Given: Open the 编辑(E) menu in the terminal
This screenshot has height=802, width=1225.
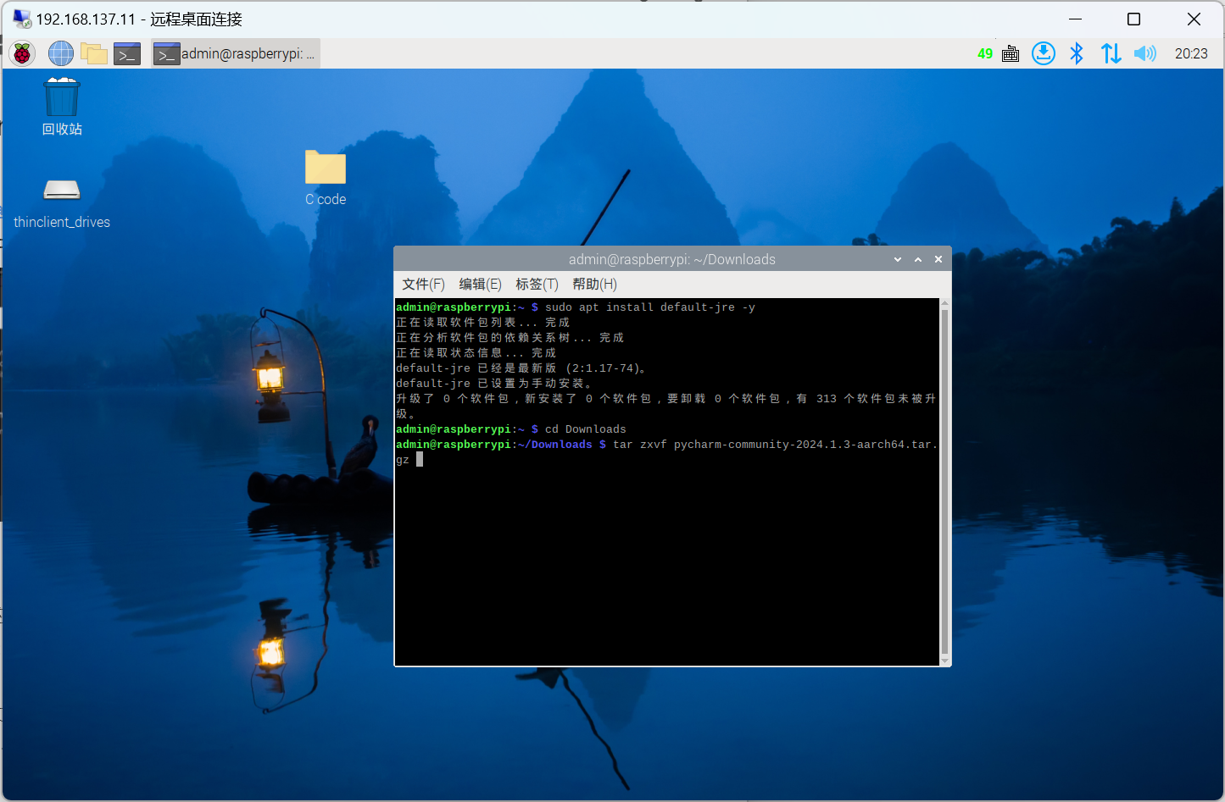Looking at the screenshot, I should tap(480, 285).
